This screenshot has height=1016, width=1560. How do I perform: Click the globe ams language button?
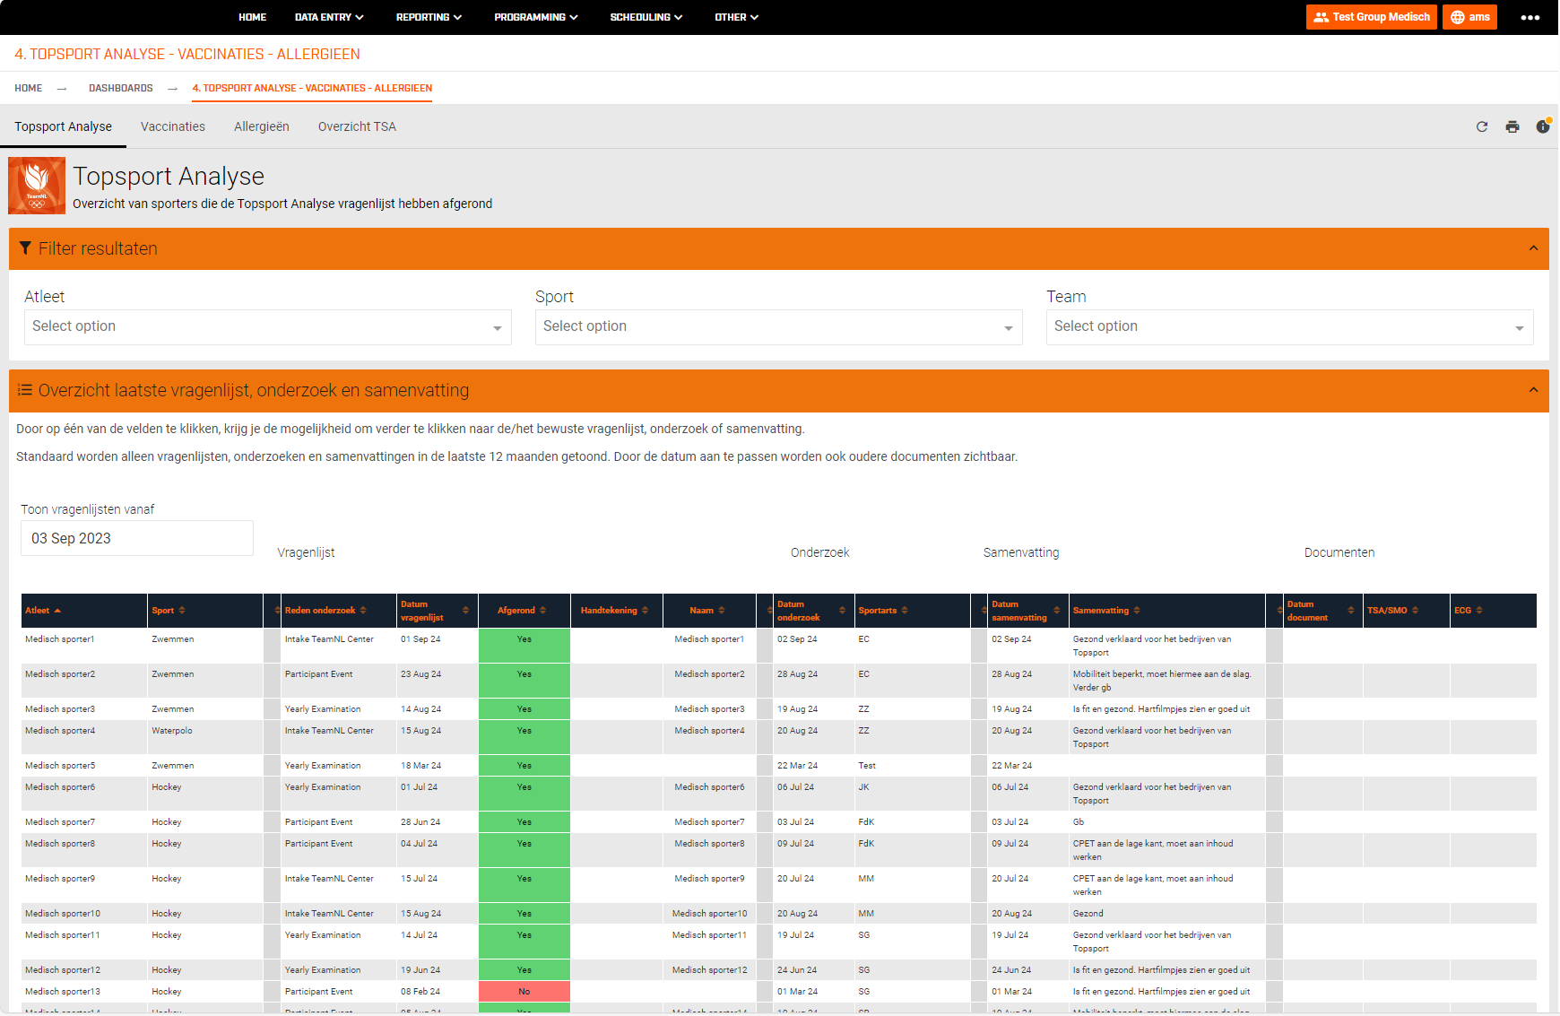[x=1469, y=17]
